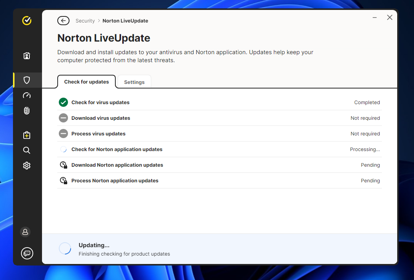The height and width of the screenshot is (280, 414).
Task: Click the Processing... status text
Action: (x=365, y=149)
